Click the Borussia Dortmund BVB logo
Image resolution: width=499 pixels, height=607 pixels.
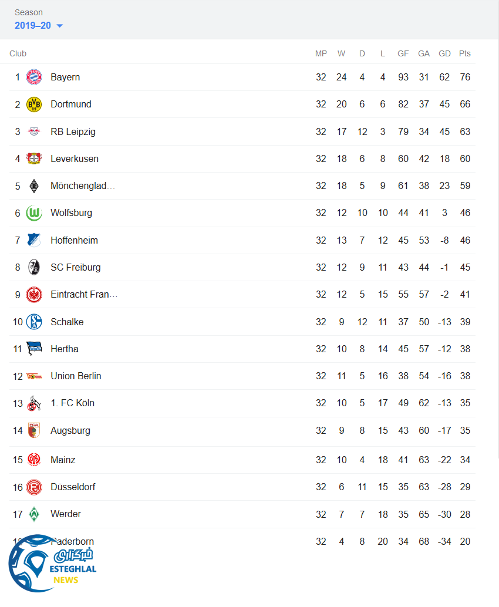coord(34,104)
